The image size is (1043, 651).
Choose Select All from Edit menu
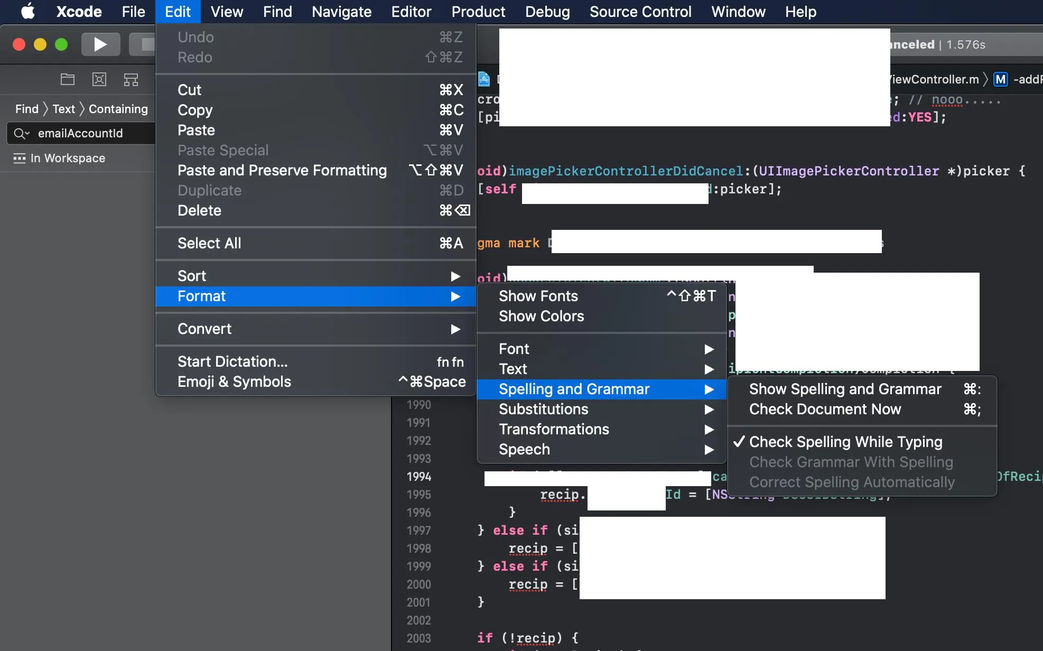209,243
